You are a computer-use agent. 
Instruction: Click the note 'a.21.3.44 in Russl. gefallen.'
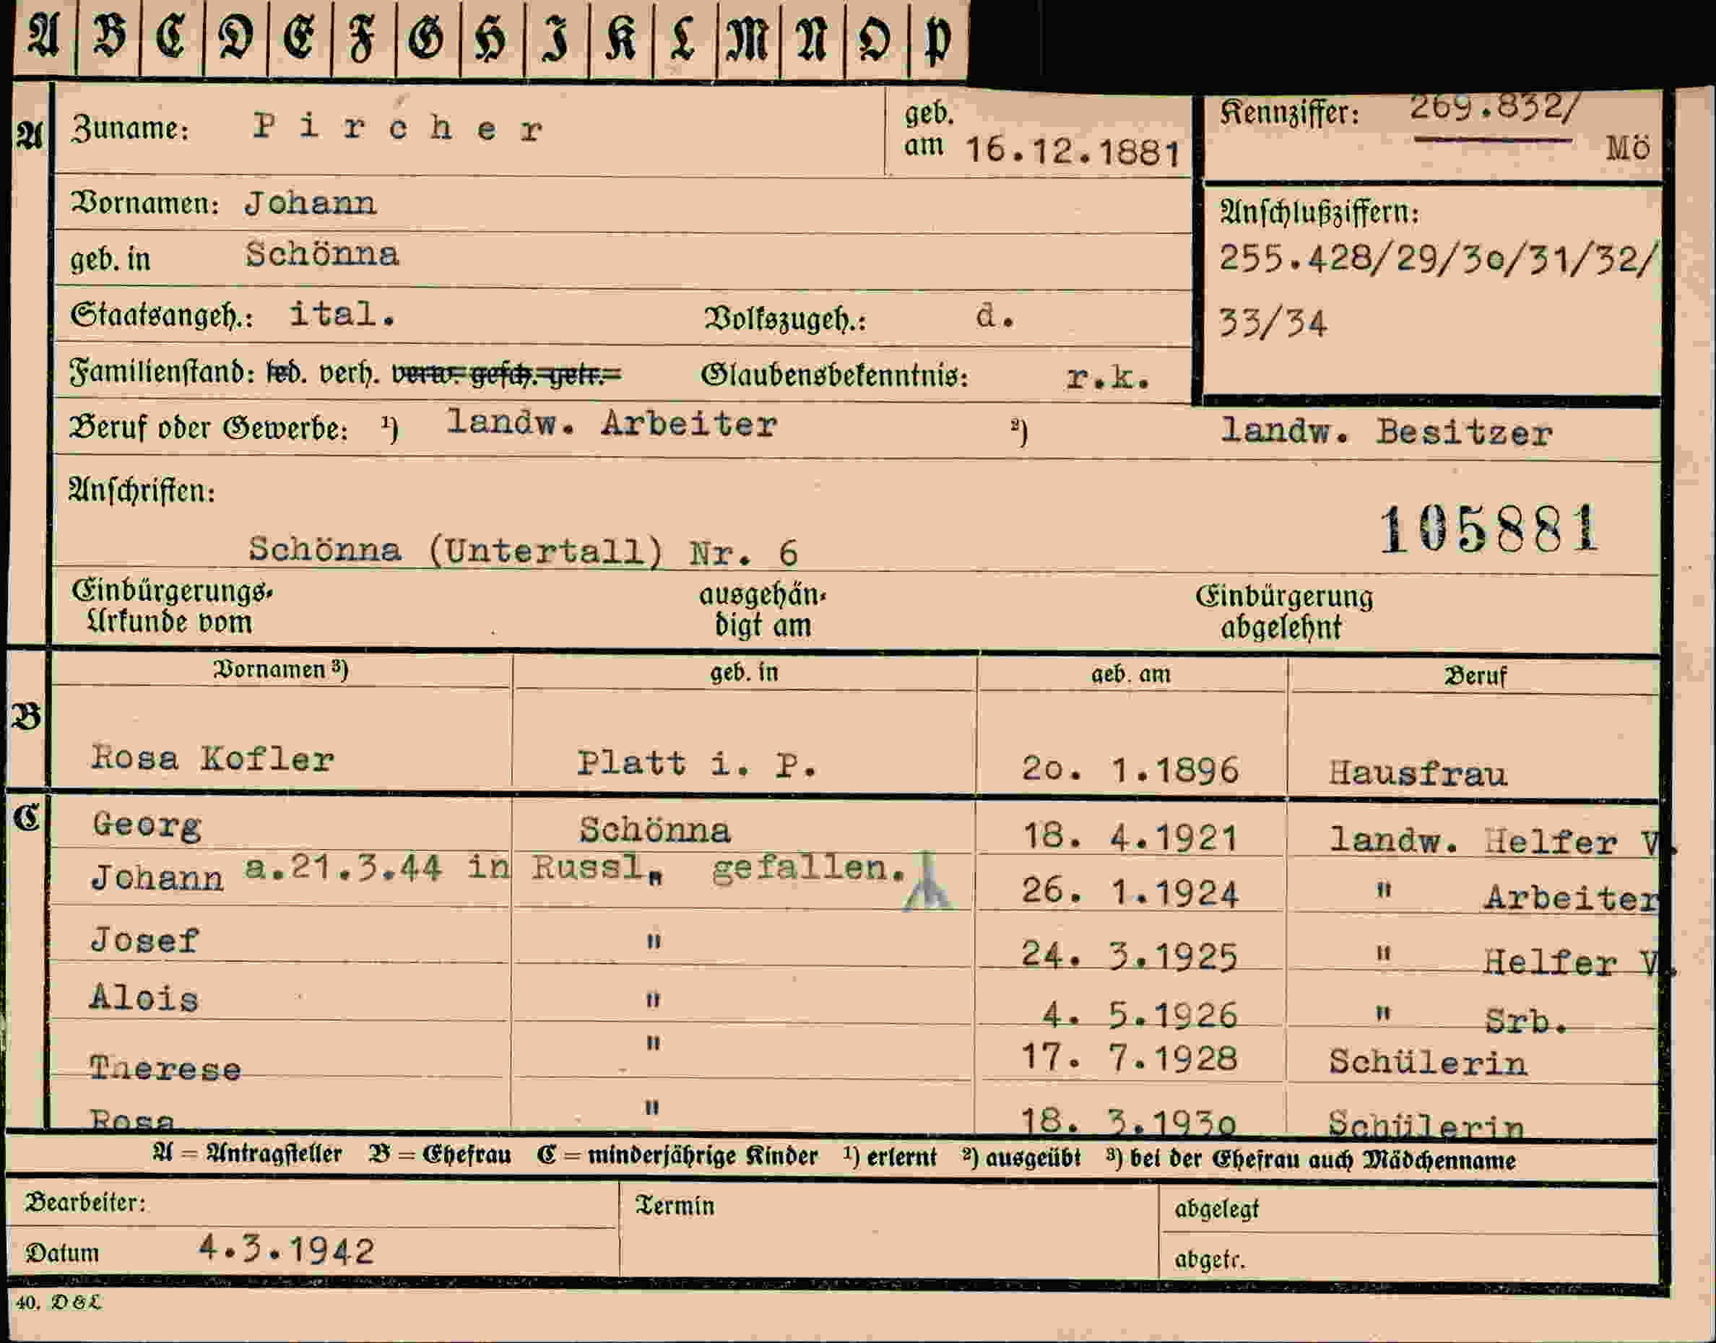[575, 868]
